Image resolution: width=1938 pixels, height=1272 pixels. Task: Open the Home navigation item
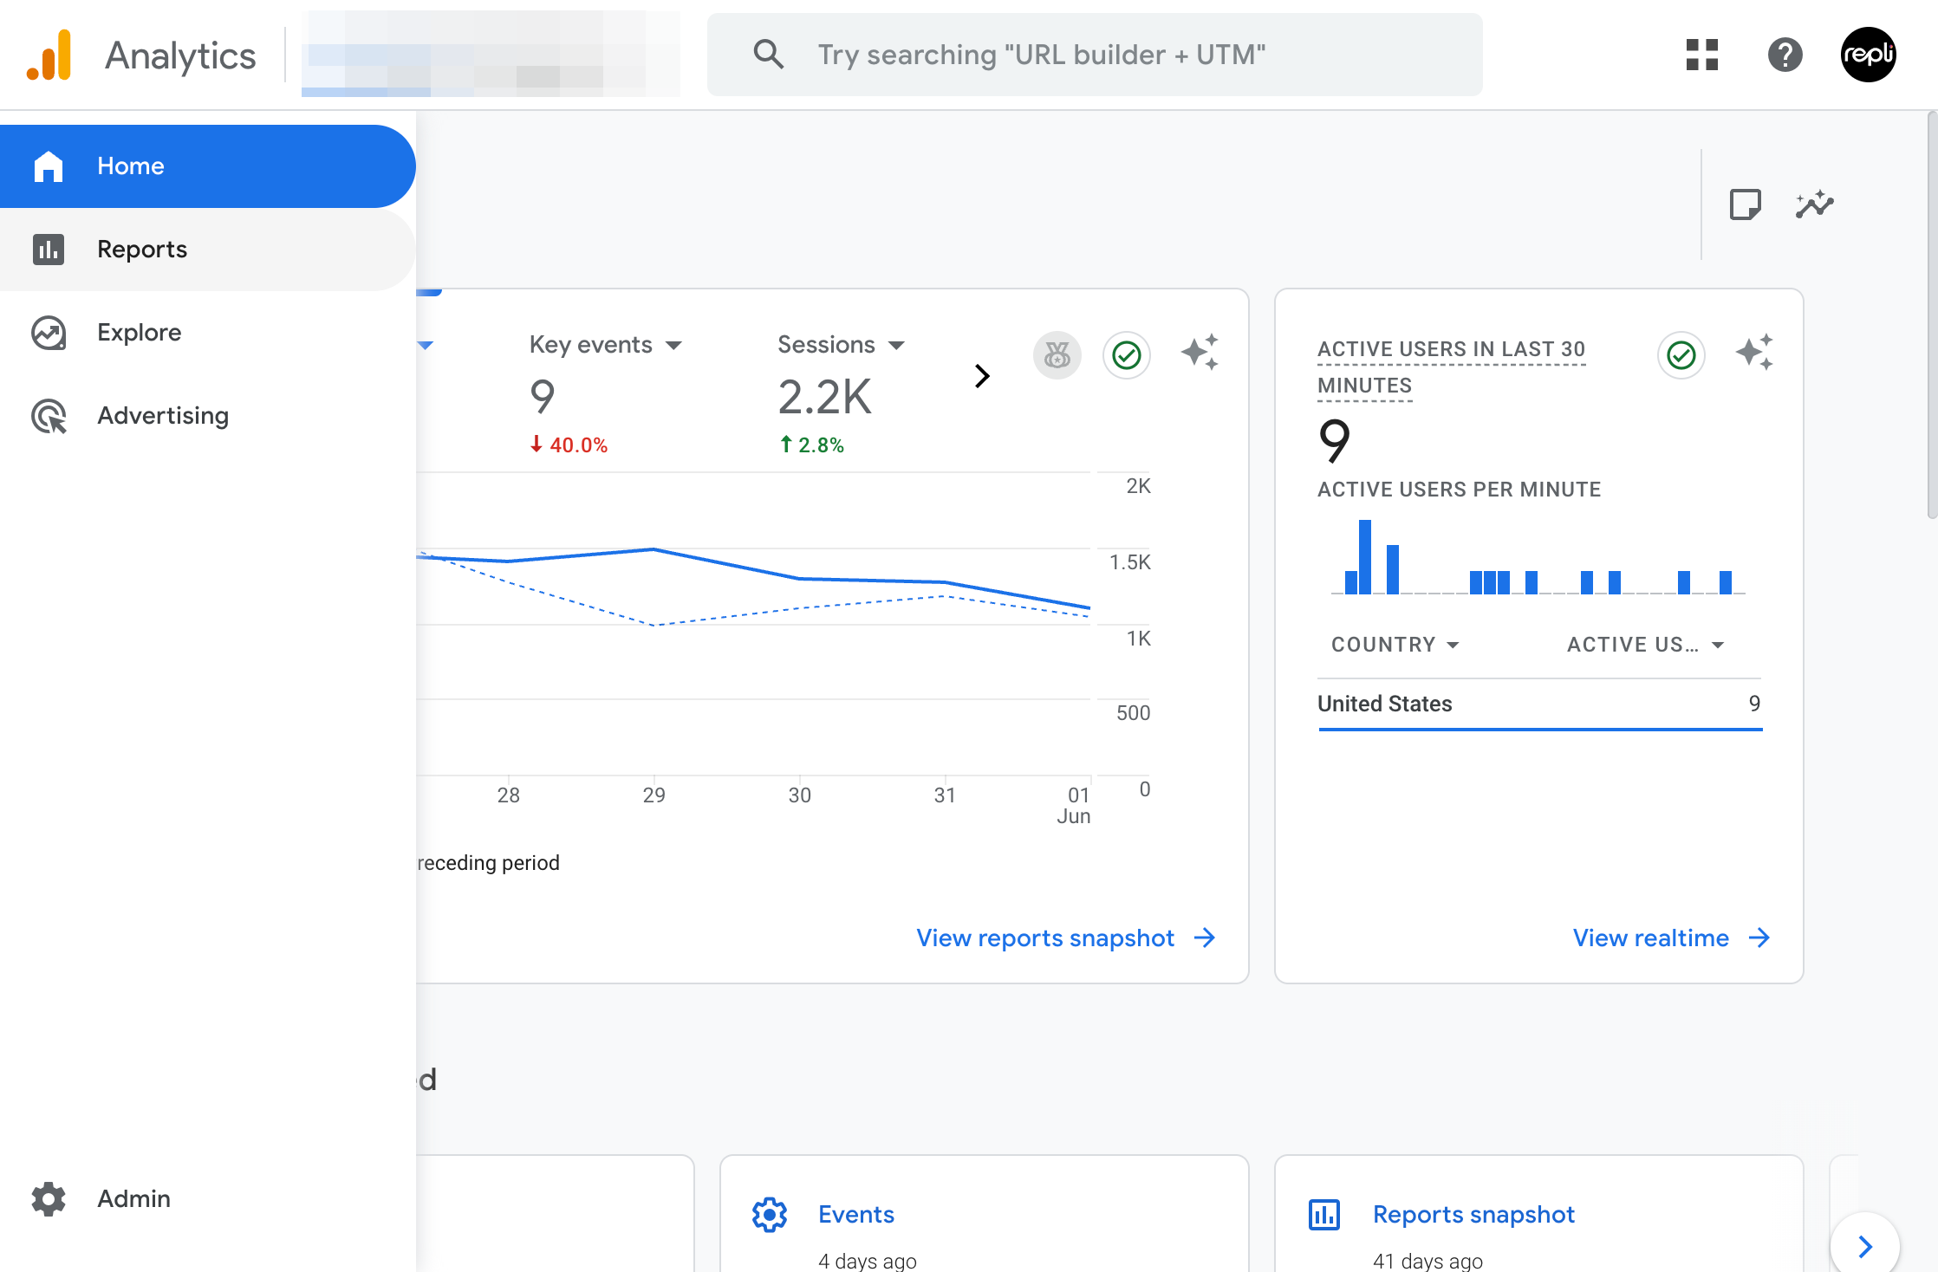pyautogui.click(x=208, y=166)
